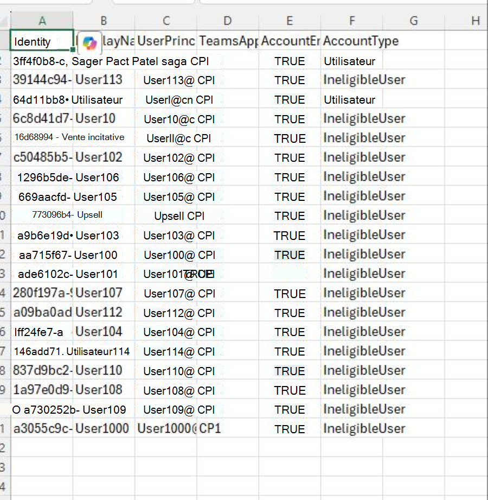Click the User1000@ principal cell

(166, 428)
